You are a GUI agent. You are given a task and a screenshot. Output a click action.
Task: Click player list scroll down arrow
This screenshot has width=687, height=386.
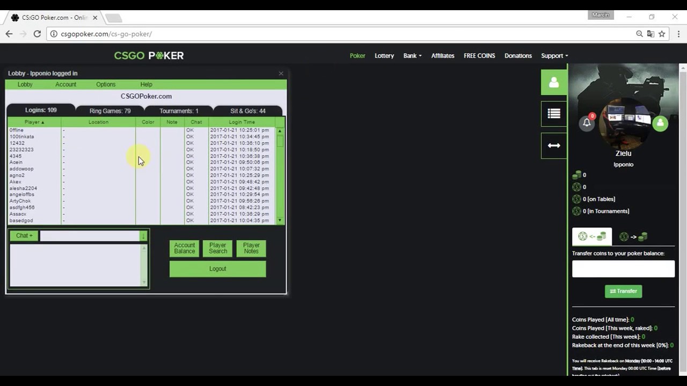[280, 220]
